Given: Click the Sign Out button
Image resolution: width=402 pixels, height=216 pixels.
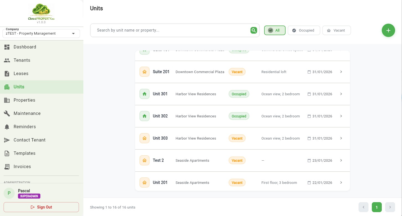Looking at the screenshot, I should pos(41,207).
